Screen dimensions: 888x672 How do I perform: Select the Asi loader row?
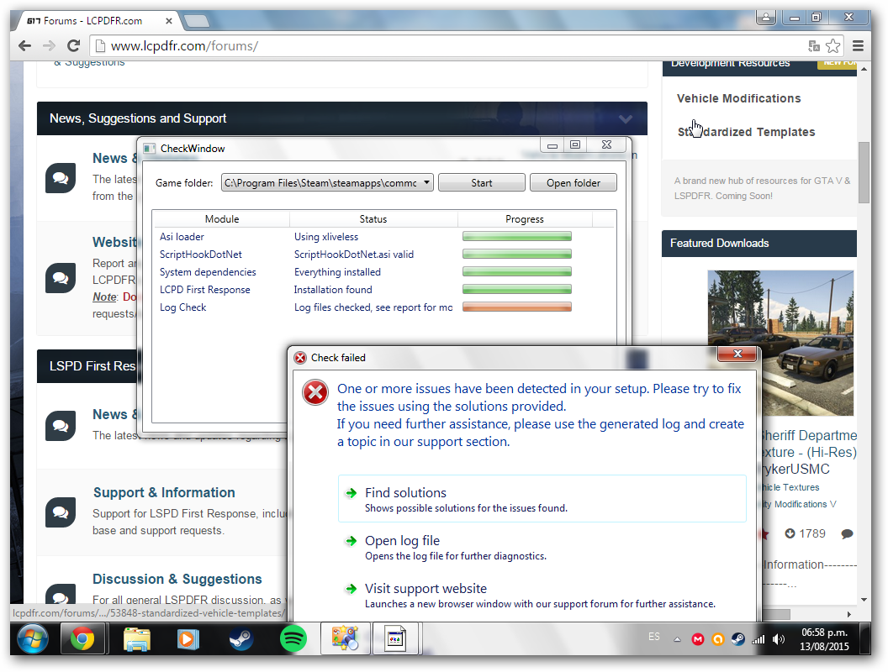383,236
